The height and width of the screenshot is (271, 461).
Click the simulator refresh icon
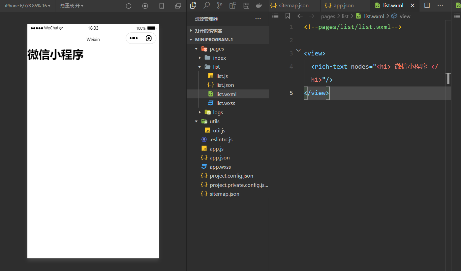(x=129, y=6)
